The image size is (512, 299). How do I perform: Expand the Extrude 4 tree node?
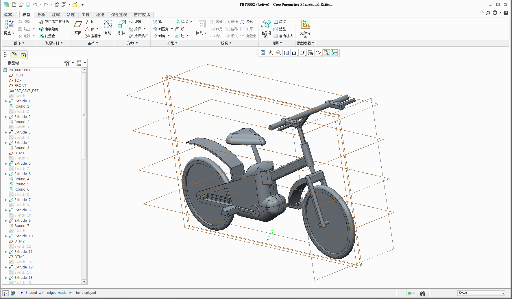click(6, 143)
